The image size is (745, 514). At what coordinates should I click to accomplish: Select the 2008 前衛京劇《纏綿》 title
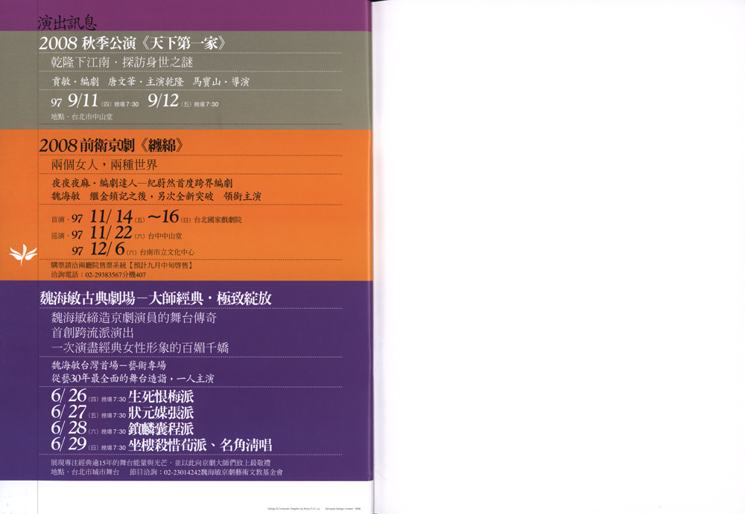(x=111, y=146)
